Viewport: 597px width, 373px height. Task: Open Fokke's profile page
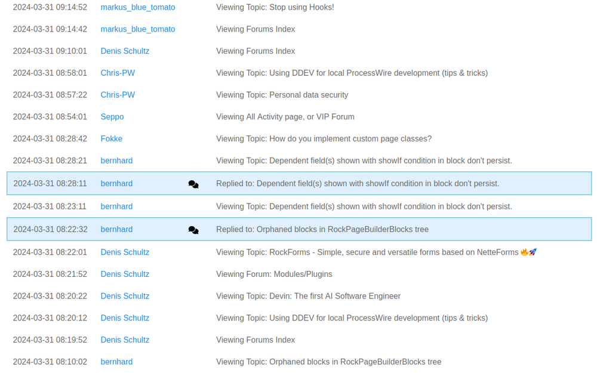112,138
